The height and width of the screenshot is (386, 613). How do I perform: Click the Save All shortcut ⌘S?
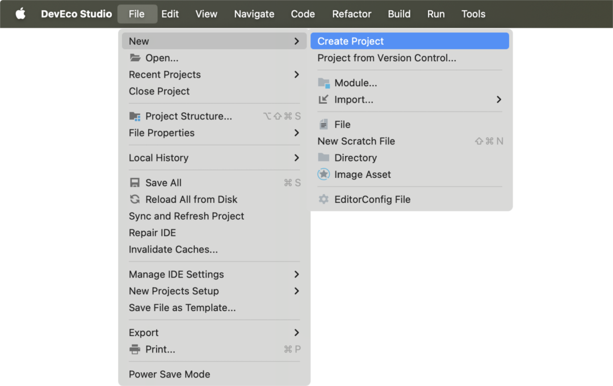coord(292,183)
